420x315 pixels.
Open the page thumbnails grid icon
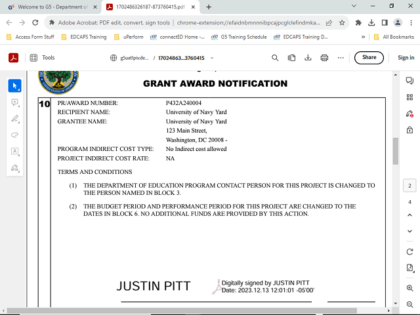(x=409, y=97)
